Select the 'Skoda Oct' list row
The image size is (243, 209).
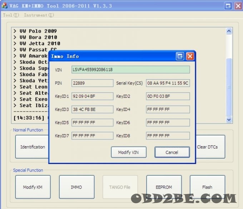pyautogui.click(x=31, y=62)
